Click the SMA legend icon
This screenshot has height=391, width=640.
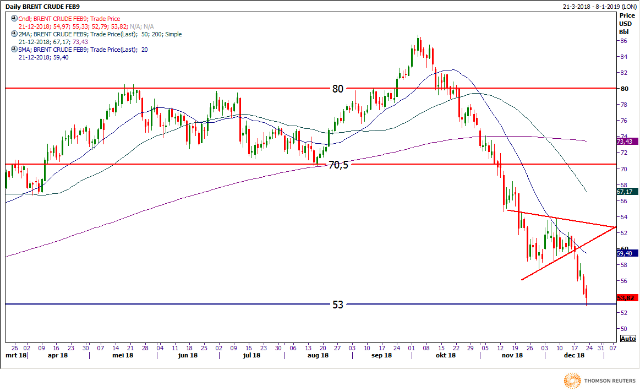click(x=14, y=50)
